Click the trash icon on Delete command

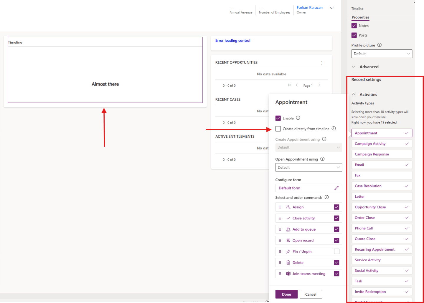point(288,262)
